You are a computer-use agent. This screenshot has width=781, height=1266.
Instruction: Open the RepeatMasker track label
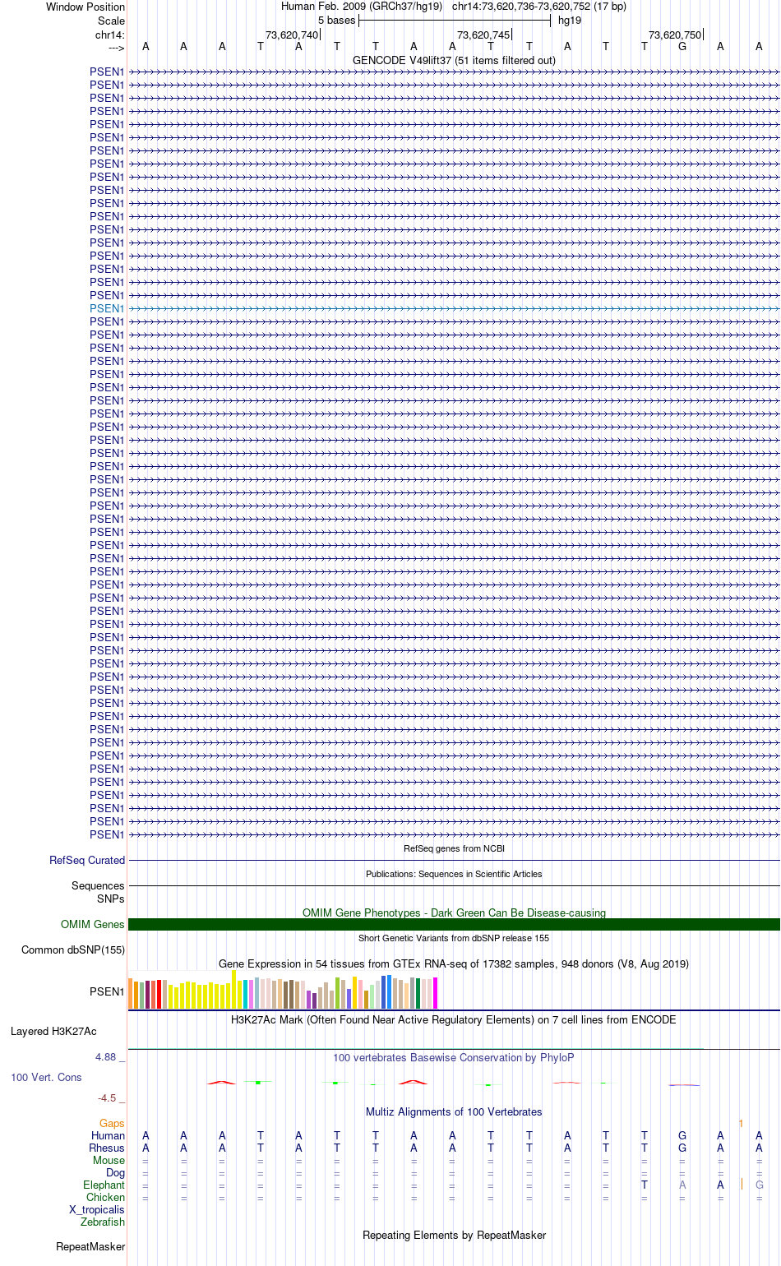tap(90, 1246)
